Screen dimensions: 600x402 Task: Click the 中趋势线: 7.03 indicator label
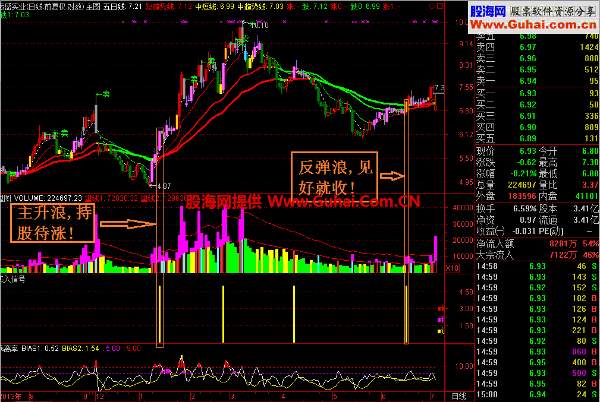[260, 7]
